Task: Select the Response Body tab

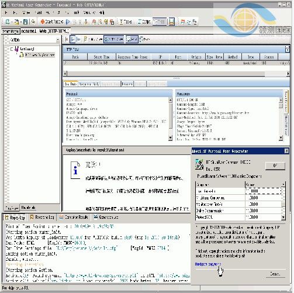Action: (x=89, y=84)
